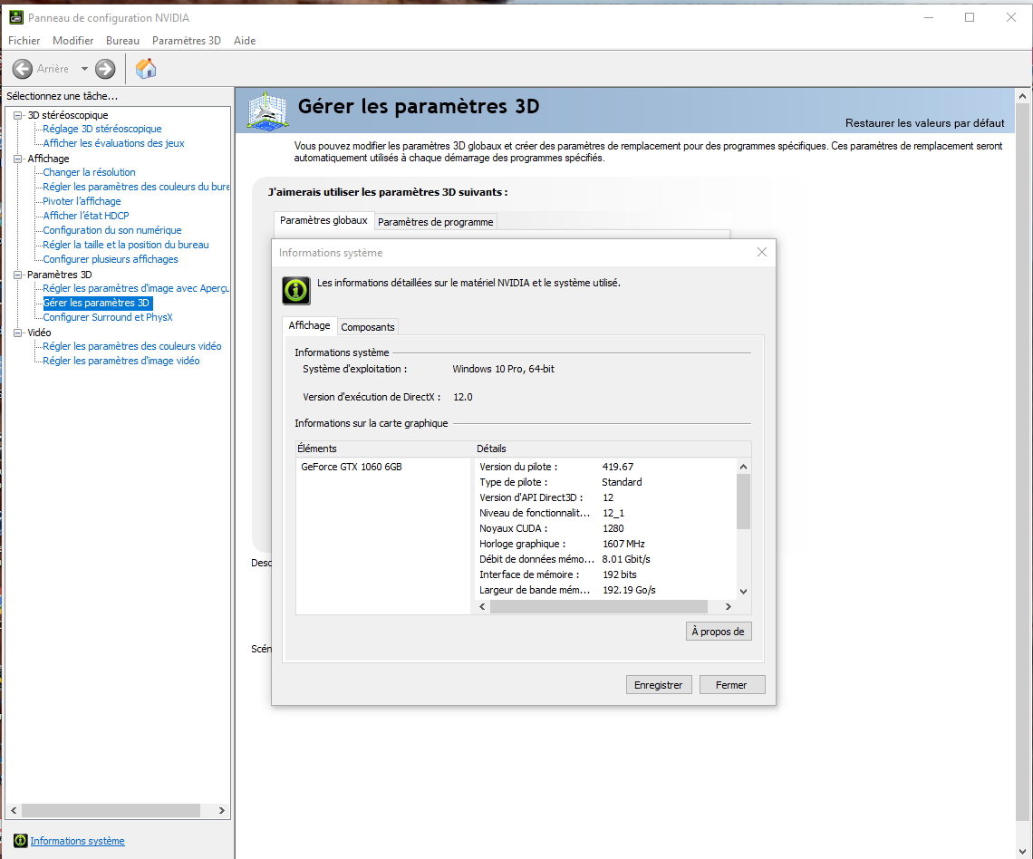Screen dimensions: 1033x859
Task: Switch to the Paramètres globaux tab
Action: 323,220
